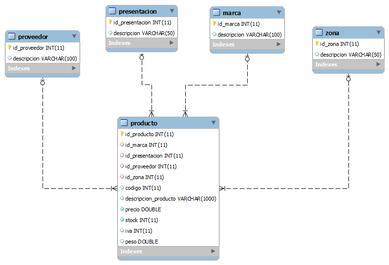Click the table icon of proveedor
Screen dimensions: 389x265
(11, 36)
